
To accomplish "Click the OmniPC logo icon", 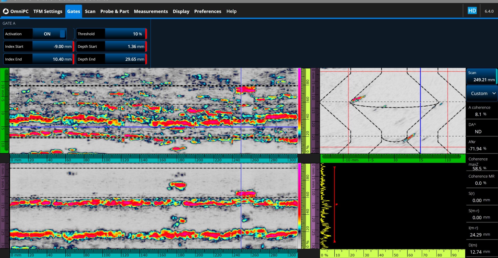I will (6, 11).
